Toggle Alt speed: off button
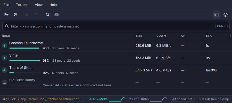The image size is (232, 103). click(182, 99)
